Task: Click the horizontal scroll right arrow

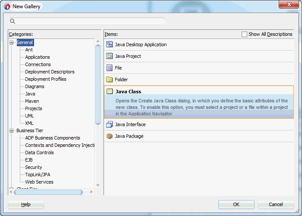Action: point(91,192)
